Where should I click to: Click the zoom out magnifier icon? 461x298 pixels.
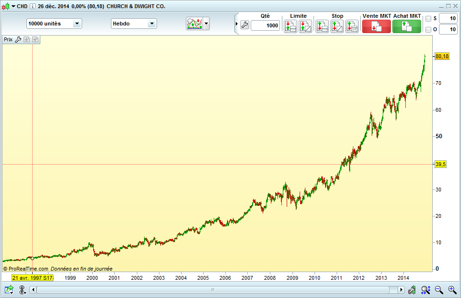tap(439, 290)
